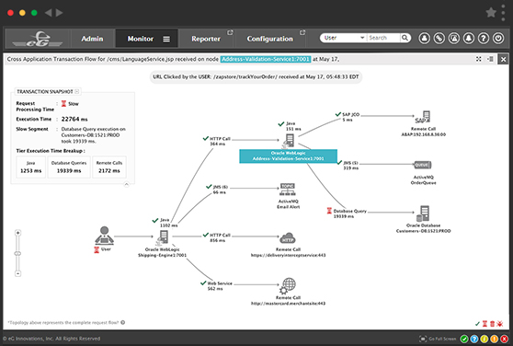
Task: Click the web service globe gear icon
Action: (x=288, y=286)
